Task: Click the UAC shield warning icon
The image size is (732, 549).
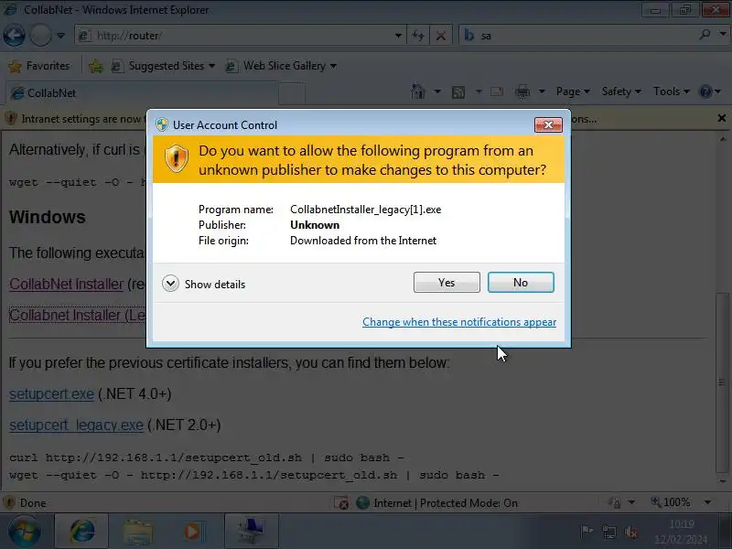Action: 176,158
